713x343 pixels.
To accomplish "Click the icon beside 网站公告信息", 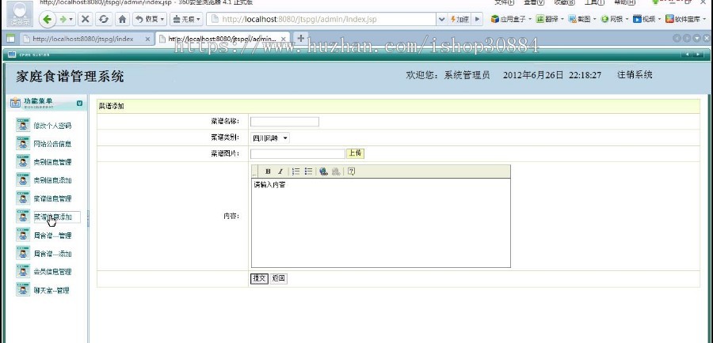I will coord(23,143).
